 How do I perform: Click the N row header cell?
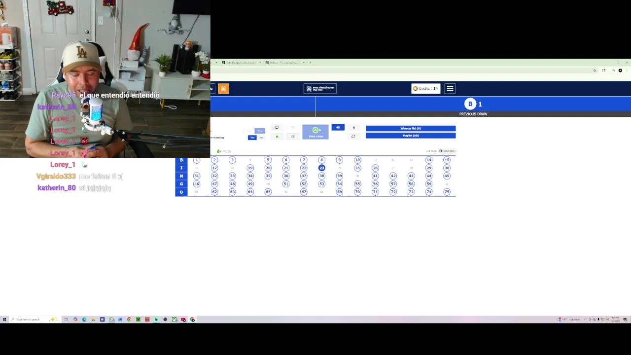click(x=181, y=176)
